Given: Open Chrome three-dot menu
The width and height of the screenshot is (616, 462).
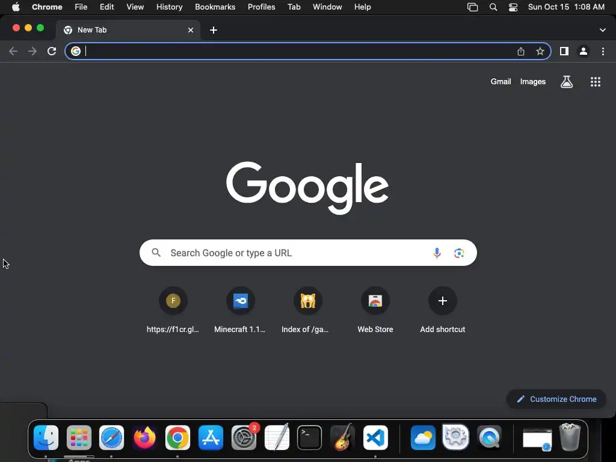Looking at the screenshot, I should click(603, 51).
